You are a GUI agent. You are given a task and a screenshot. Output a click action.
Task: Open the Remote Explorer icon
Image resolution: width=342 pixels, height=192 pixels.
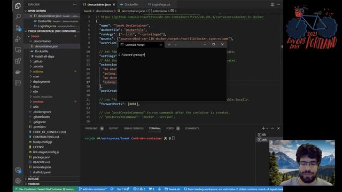[18, 50]
